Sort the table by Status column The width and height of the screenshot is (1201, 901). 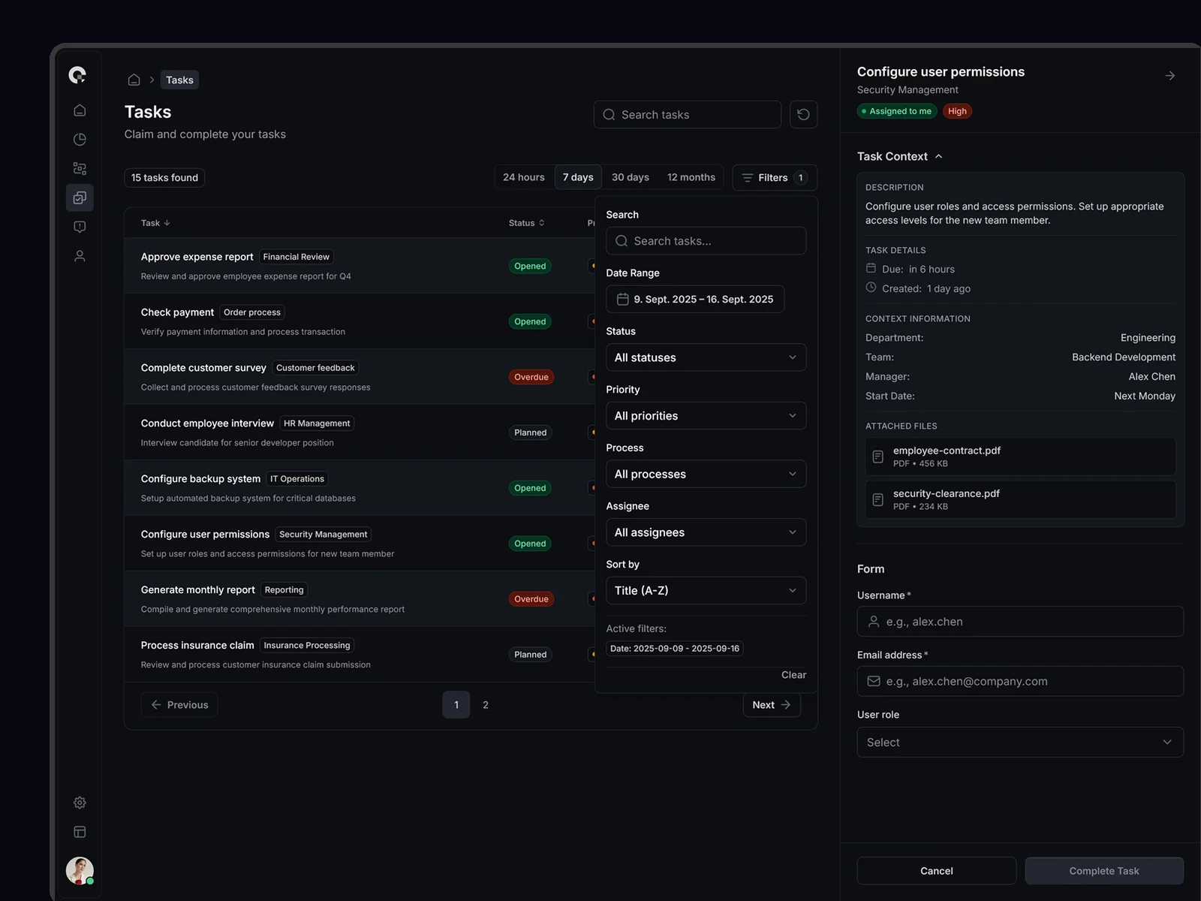[x=526, y=223]
